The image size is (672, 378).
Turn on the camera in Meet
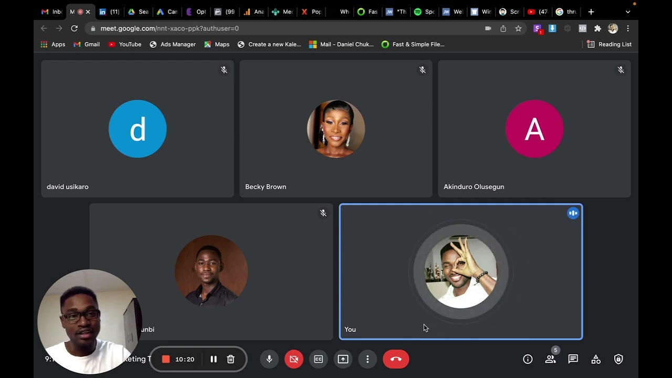click(x=294, y=359)
